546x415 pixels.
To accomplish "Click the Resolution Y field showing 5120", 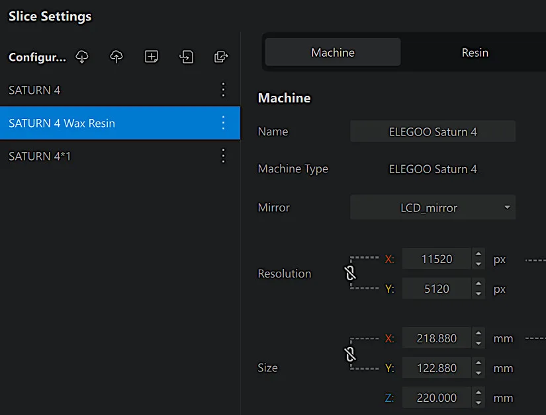I will tap(437, 289).
